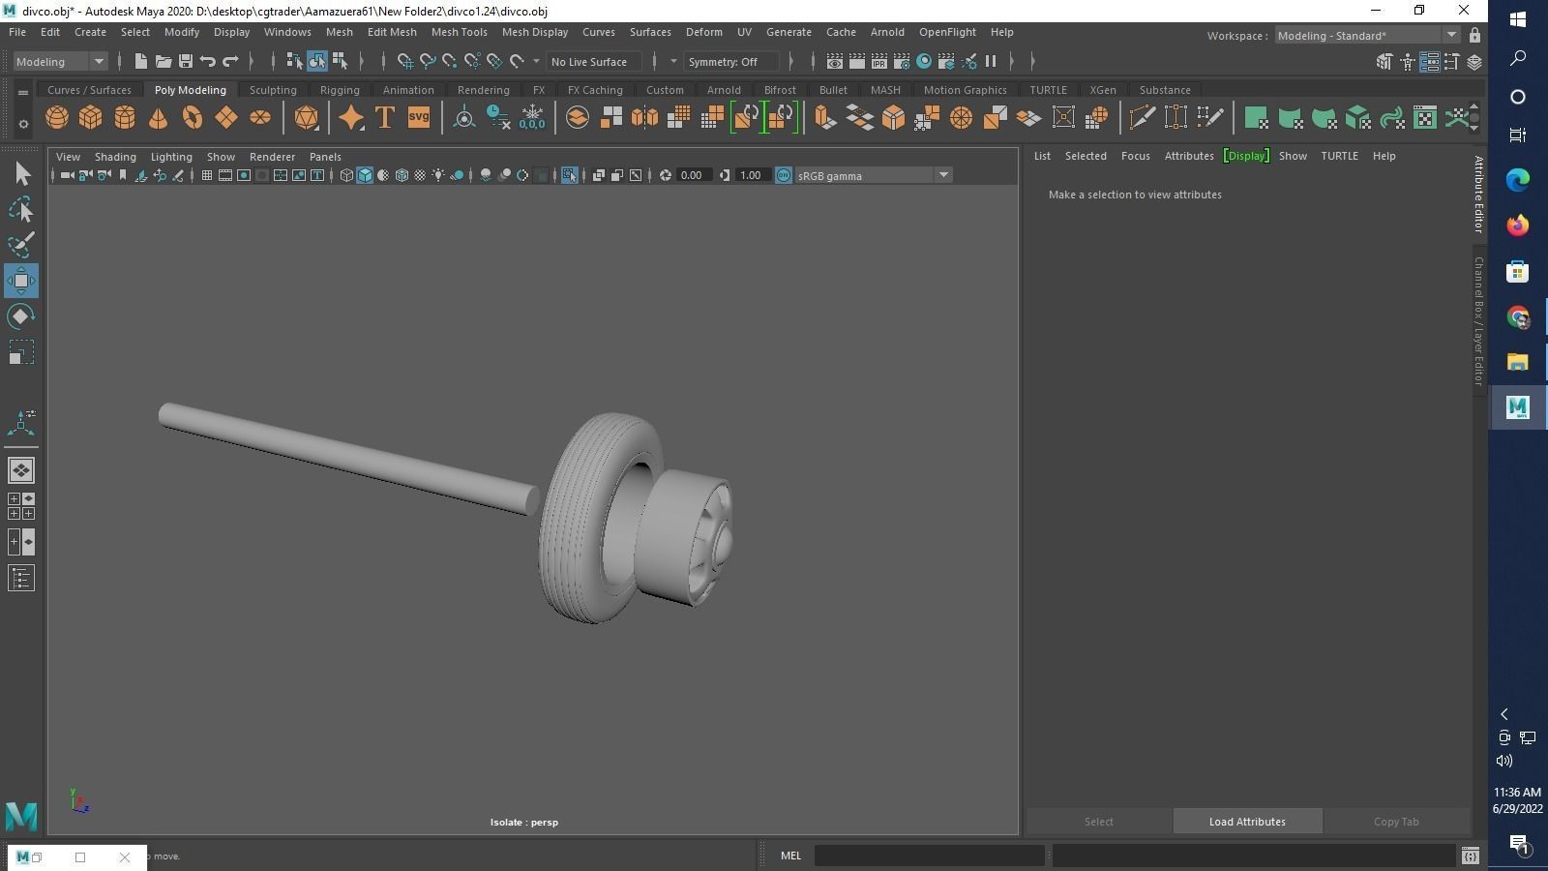Click the New Scene icon
This screenshot has width=1548, height=871.
pyautogui.click(x=140, y=62)
